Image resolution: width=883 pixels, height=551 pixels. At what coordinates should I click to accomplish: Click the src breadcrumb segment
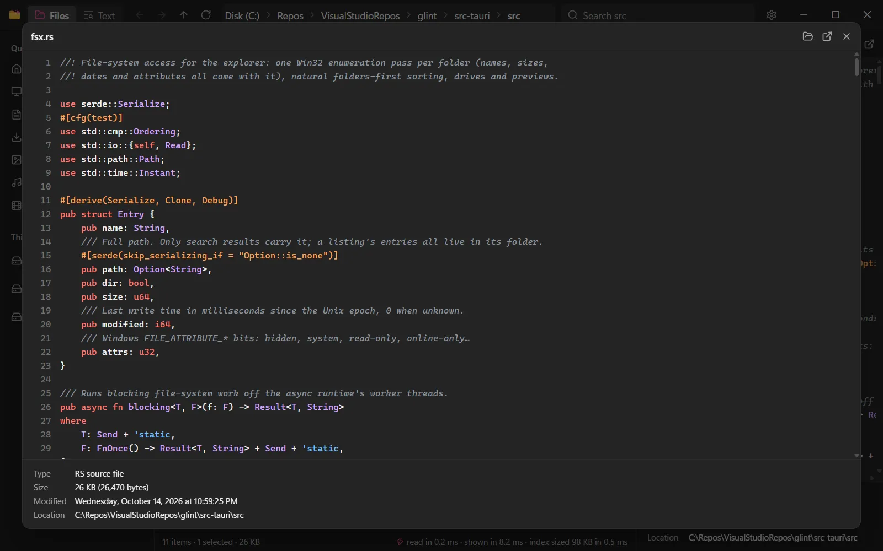pos(514,16)
